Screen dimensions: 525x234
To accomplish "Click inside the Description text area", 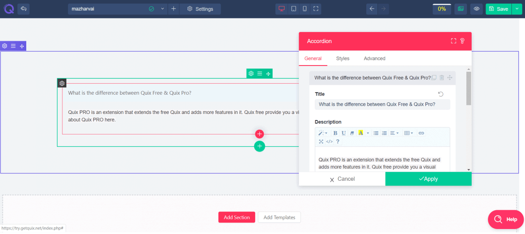I will point(382,159).
